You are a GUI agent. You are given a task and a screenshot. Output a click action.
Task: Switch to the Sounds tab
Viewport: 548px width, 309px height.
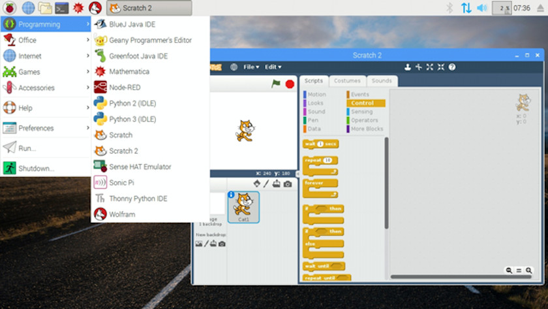[x=382, y=81]
